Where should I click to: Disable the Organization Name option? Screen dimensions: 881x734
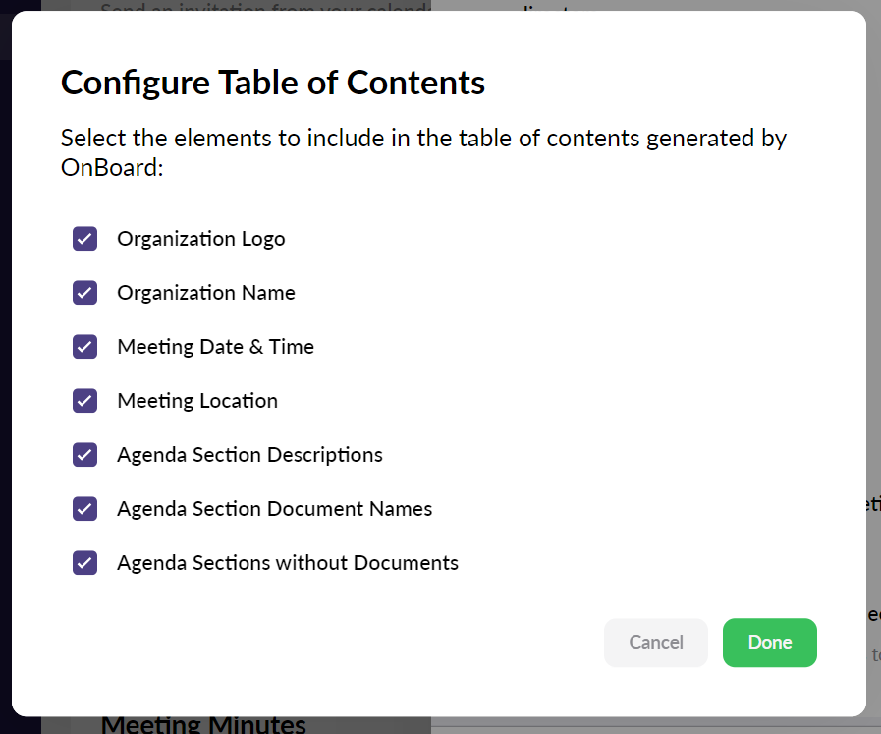84,292
